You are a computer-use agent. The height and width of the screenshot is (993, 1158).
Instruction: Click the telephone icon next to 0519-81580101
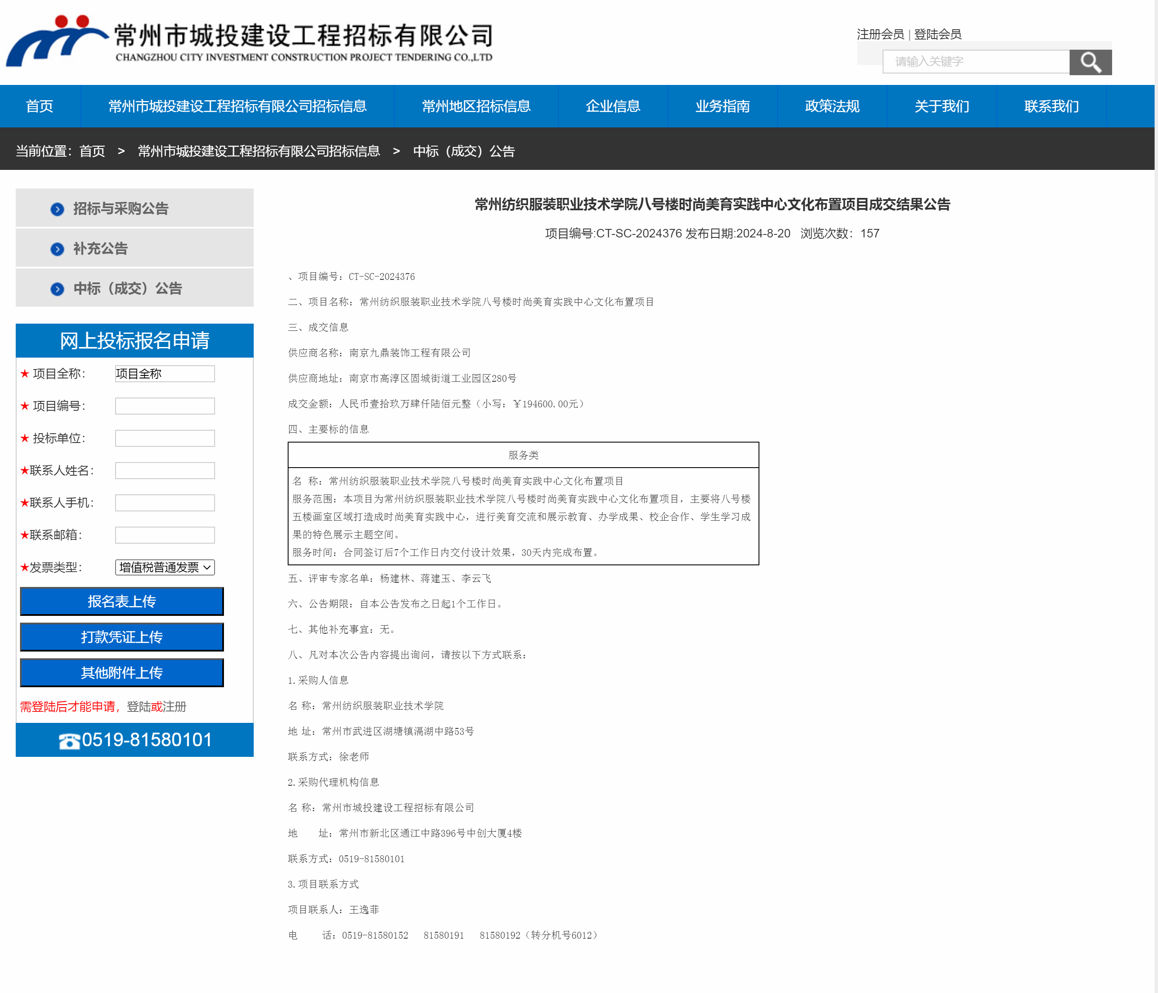69,741
